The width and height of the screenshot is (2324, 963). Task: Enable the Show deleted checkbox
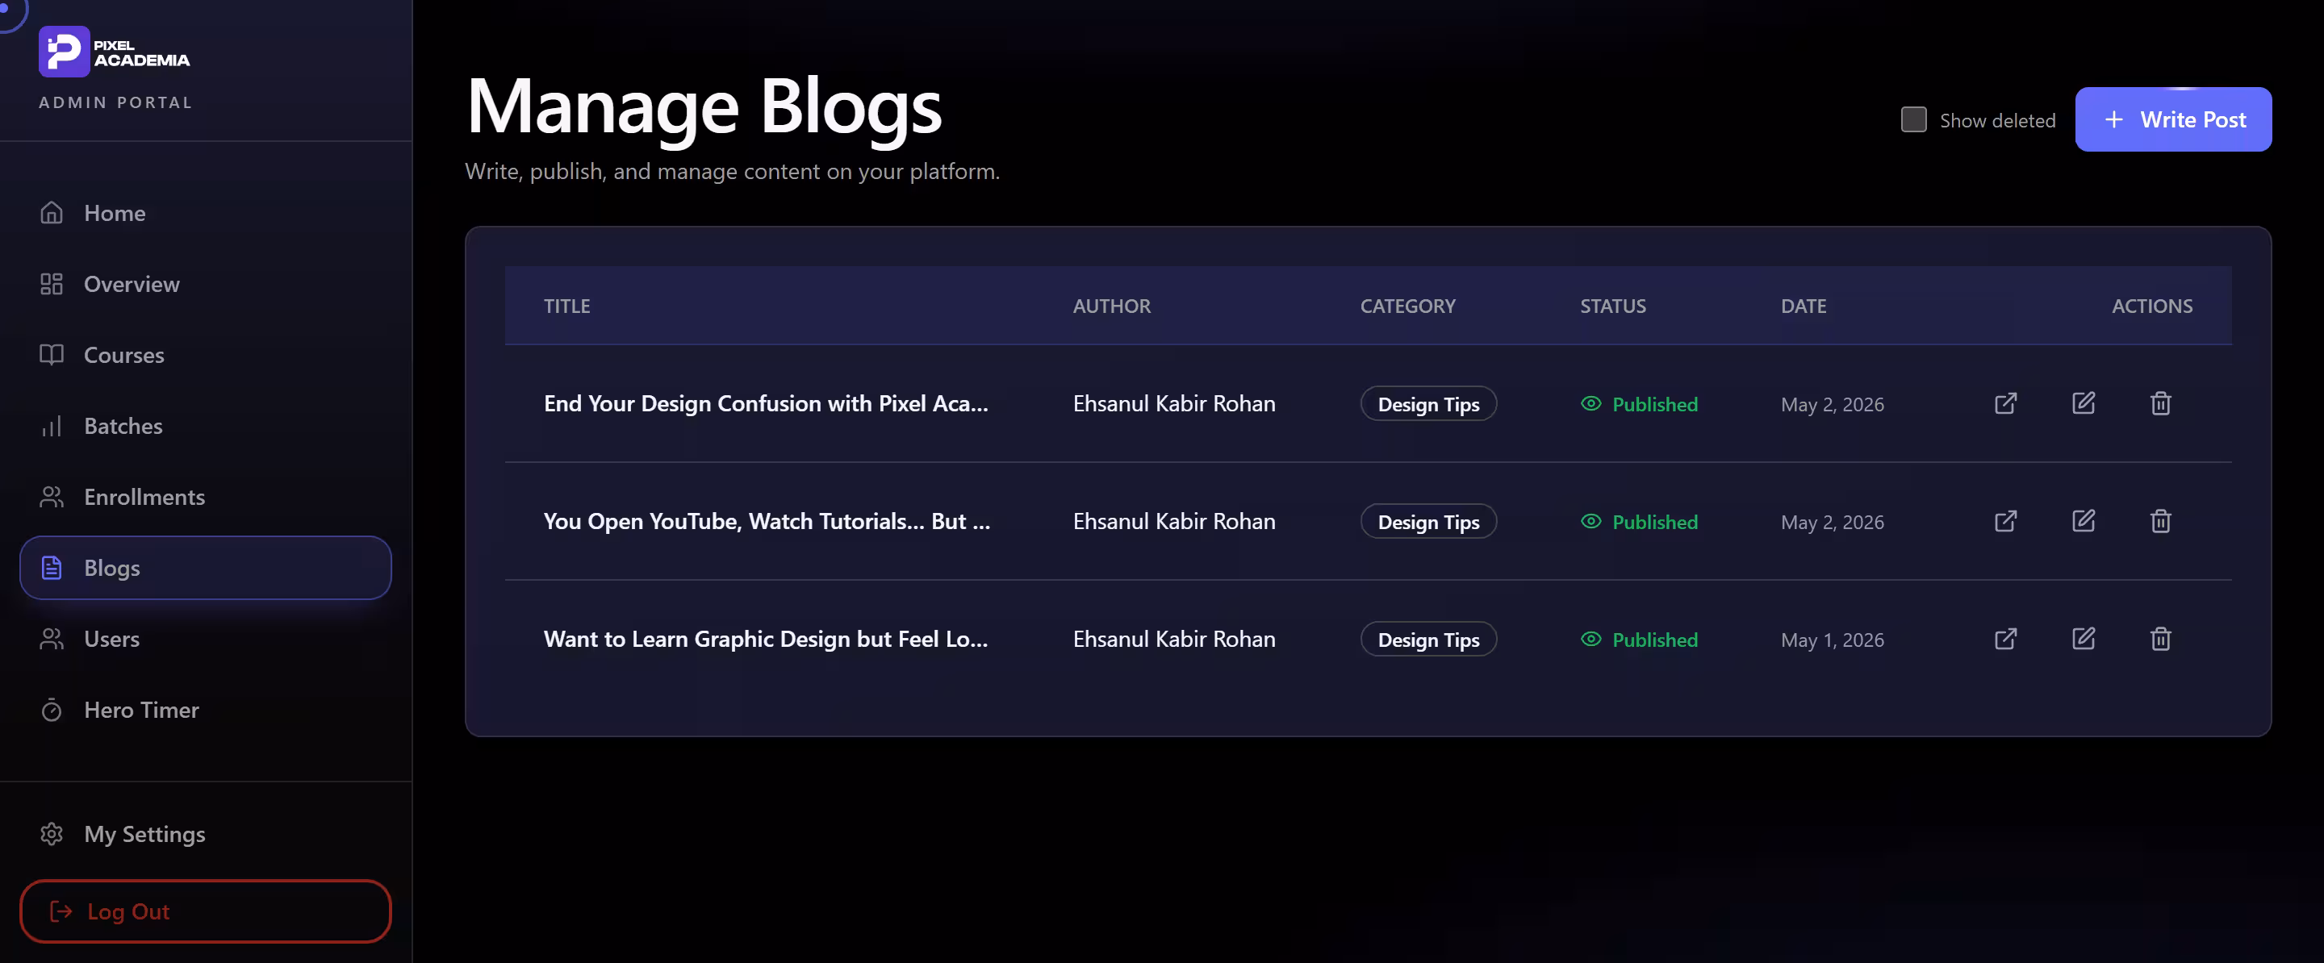click(x=1912, y=120)
